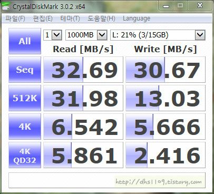Open the Language menu
The image size is (214, 194).
click(x=137, y=18)
